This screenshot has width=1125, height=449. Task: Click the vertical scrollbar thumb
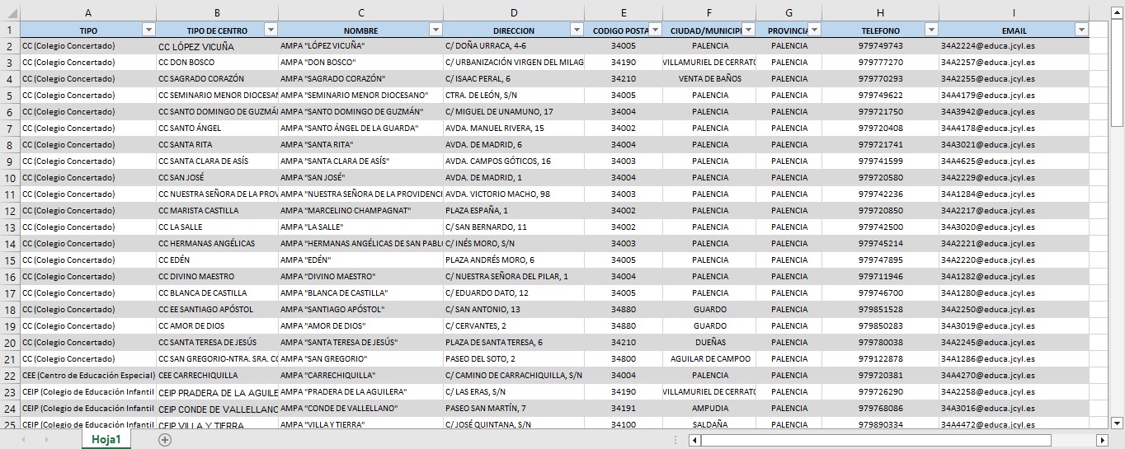(x=1117, y=72)
